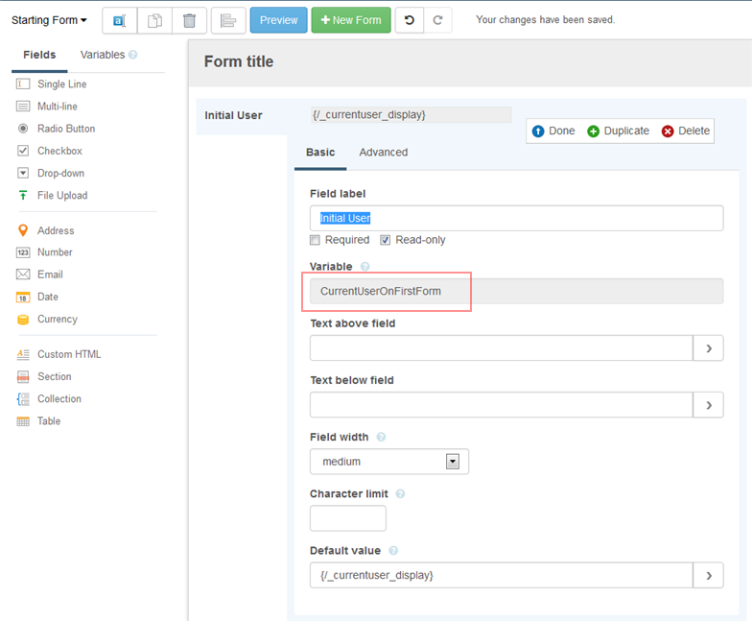Click the Preview button
The height and width of the screenshot is (621, 752).
(x=278, y=20)
